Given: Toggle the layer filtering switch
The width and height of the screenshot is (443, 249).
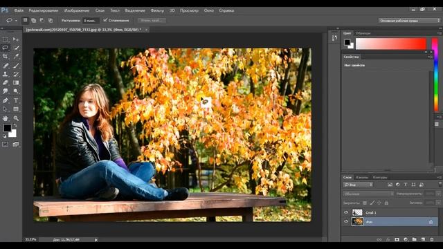Looking at the screenshot, I should click(x=440, y=185).
